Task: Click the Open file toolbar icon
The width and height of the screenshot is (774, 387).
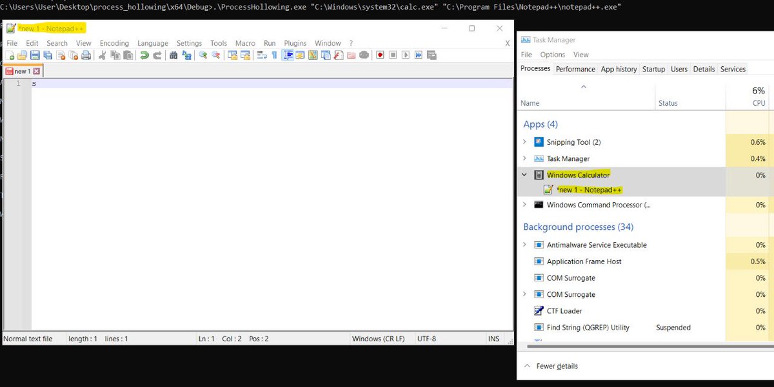Action: (x=22, y=55)
